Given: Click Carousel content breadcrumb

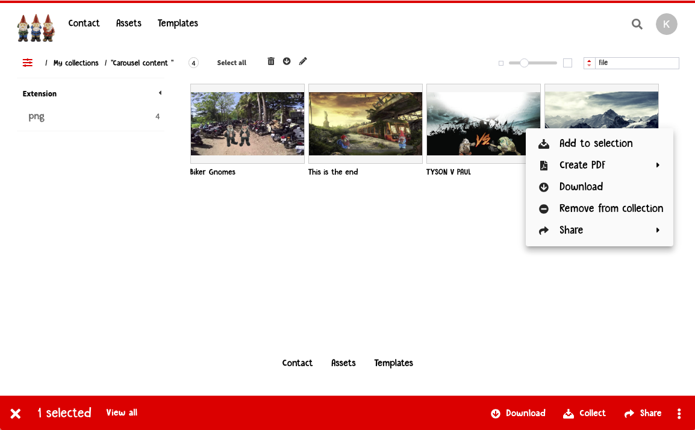Looking at the screenshot, I should coord(142,63).
